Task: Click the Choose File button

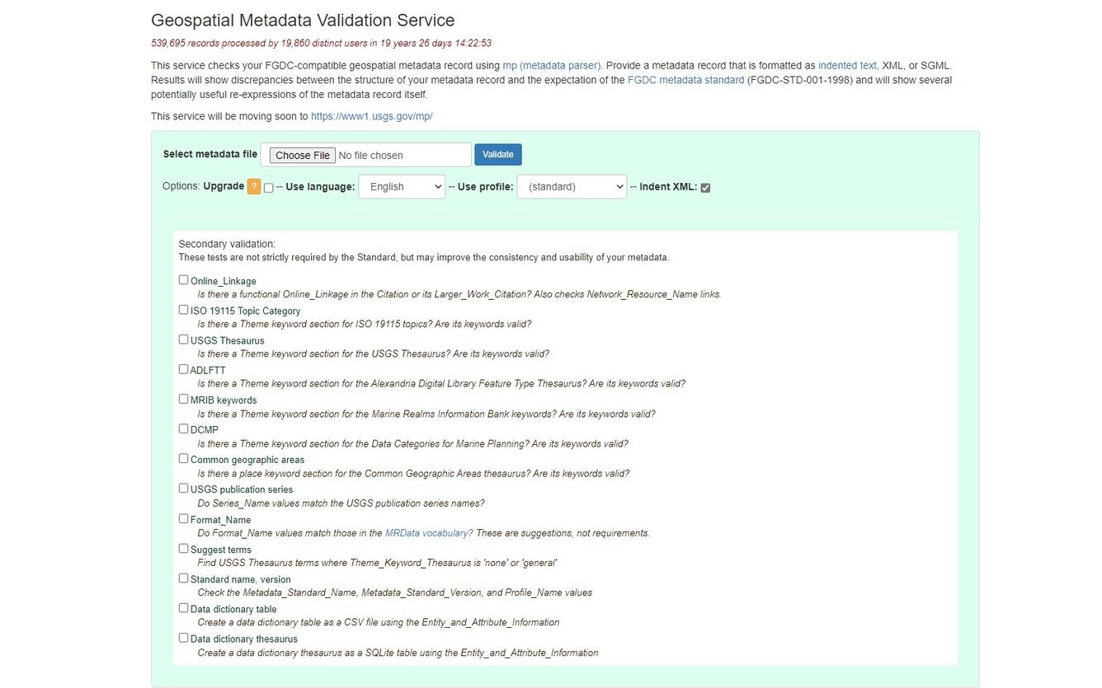Action: click(x=301, y=155)
